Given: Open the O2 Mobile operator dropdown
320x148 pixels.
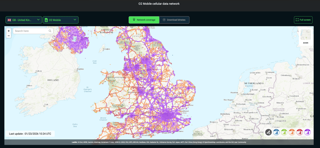Looking at the screenshot, I should coord(61,20).
